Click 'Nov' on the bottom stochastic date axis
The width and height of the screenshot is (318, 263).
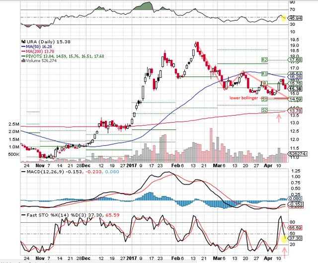point(40,259)
